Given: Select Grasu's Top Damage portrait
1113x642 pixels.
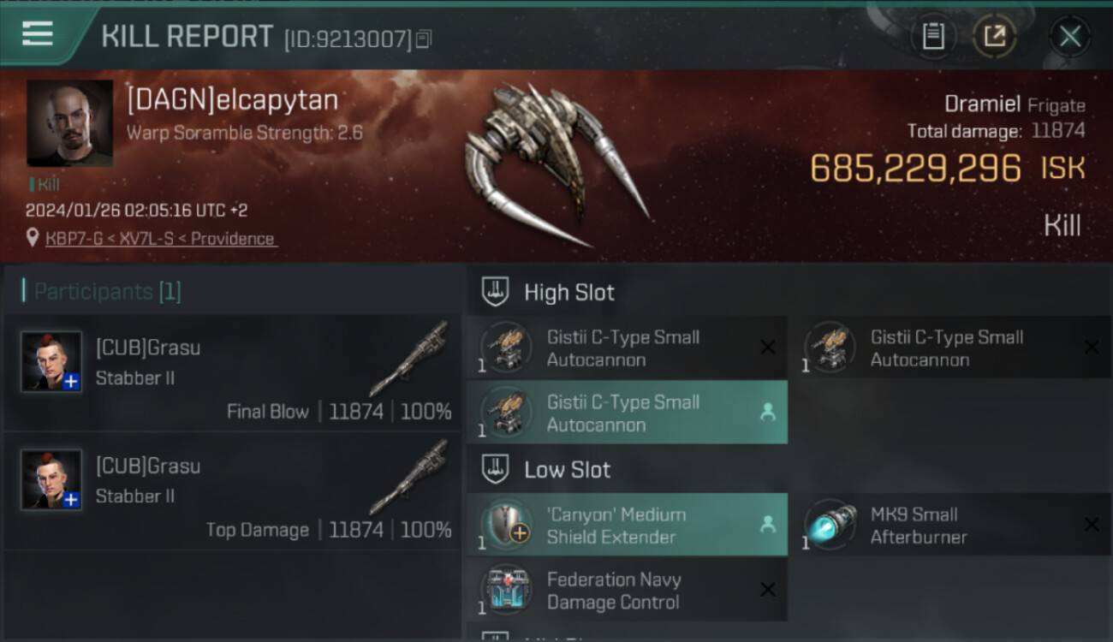Looking at the screenshot, I should click(51, 479).
